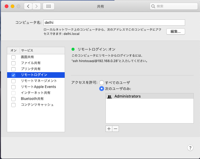Select リモートマネージメント service in list
Viewport: 200px width, 159px height.
click(x=39, y=81)
